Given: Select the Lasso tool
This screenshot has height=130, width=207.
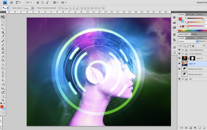Looking at the screenshot, I should click(3, 25).
